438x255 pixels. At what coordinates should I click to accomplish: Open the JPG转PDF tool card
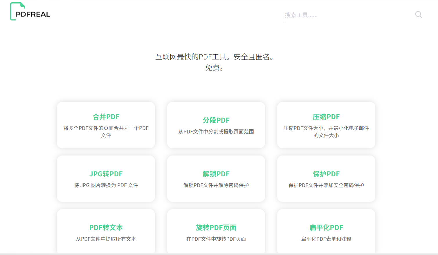pyautogui.click(x=106, y=179)
